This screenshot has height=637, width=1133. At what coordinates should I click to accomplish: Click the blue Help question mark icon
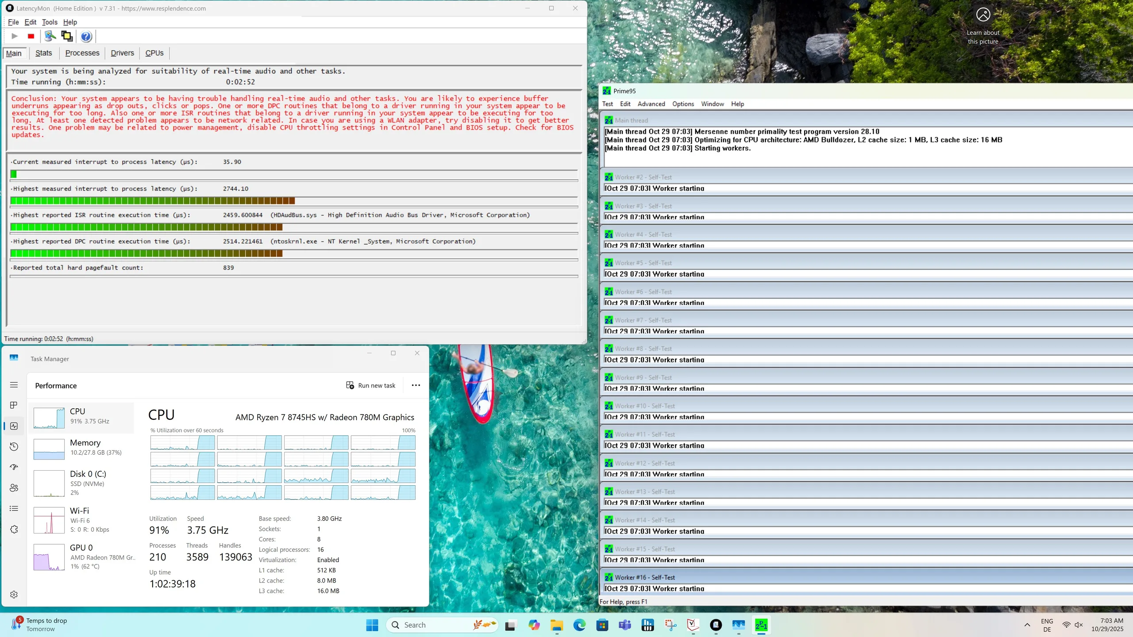(x=86, y=36)
